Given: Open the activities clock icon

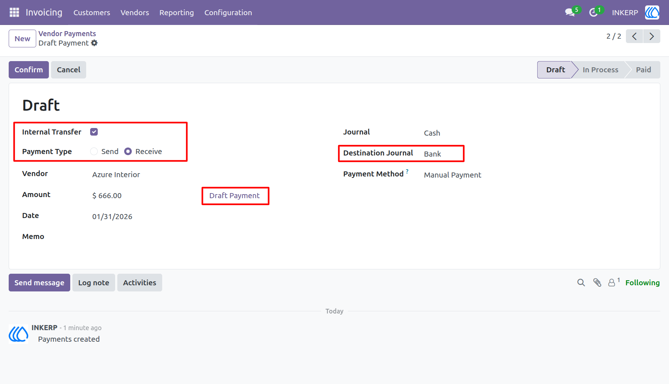Looking at the screenshot, I should tap(593, 13).
